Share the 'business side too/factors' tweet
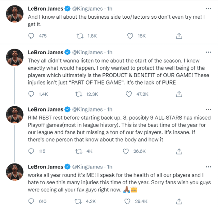This screenshot has width=218, height=207. (179, 36)
